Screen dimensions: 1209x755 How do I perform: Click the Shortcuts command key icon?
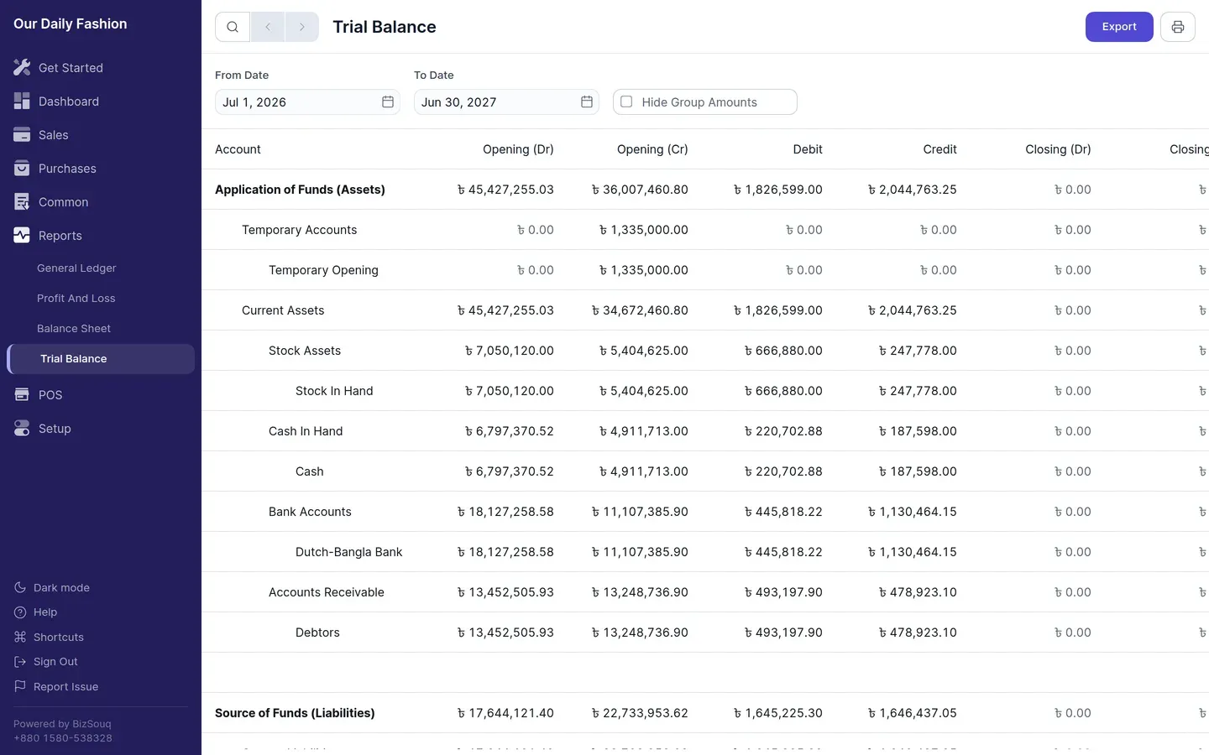(20, 637)
